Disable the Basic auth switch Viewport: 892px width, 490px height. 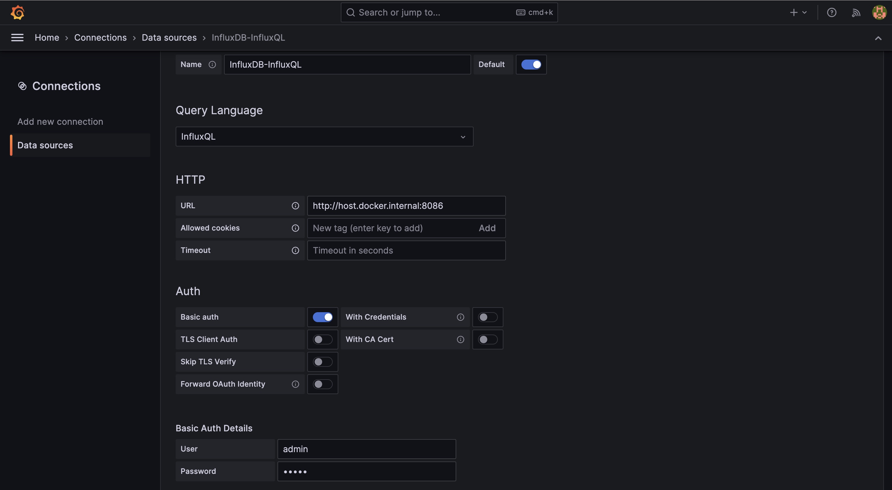(322, 317)
